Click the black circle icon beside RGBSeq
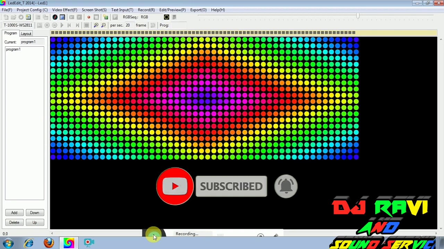 click(166, 17)
